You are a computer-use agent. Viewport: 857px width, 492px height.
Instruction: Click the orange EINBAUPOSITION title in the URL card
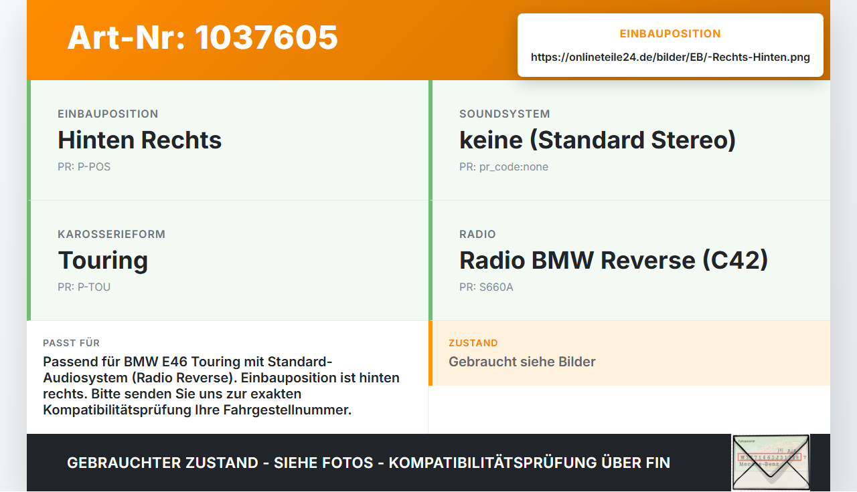point(670,33)
